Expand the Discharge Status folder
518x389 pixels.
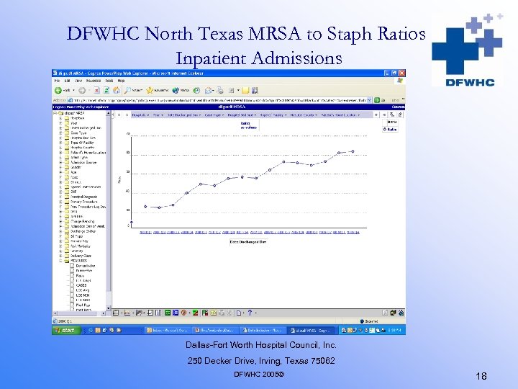pos(60,231)
